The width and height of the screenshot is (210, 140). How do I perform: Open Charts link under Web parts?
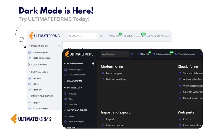coord(187,119)
